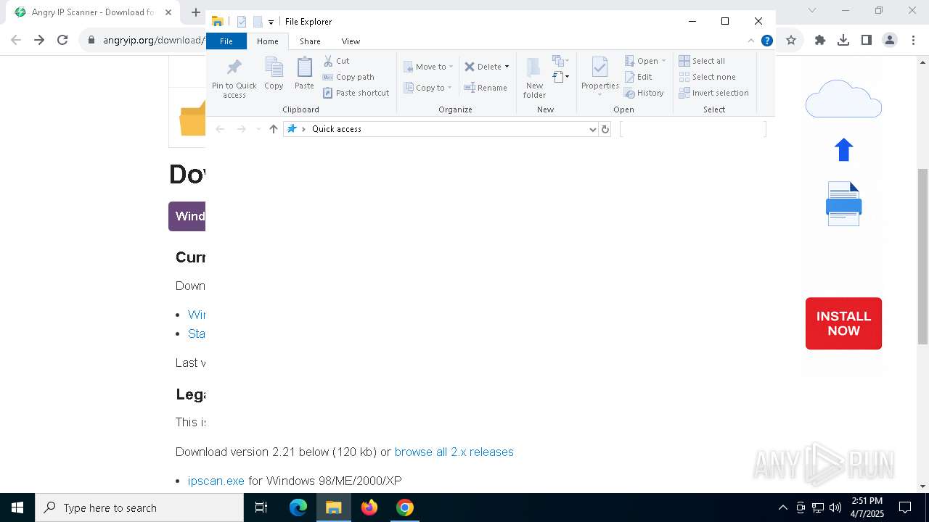929x522 pixels.
Task: Click File Explorer title bar folder icon
Action: [x=217, y=22]
